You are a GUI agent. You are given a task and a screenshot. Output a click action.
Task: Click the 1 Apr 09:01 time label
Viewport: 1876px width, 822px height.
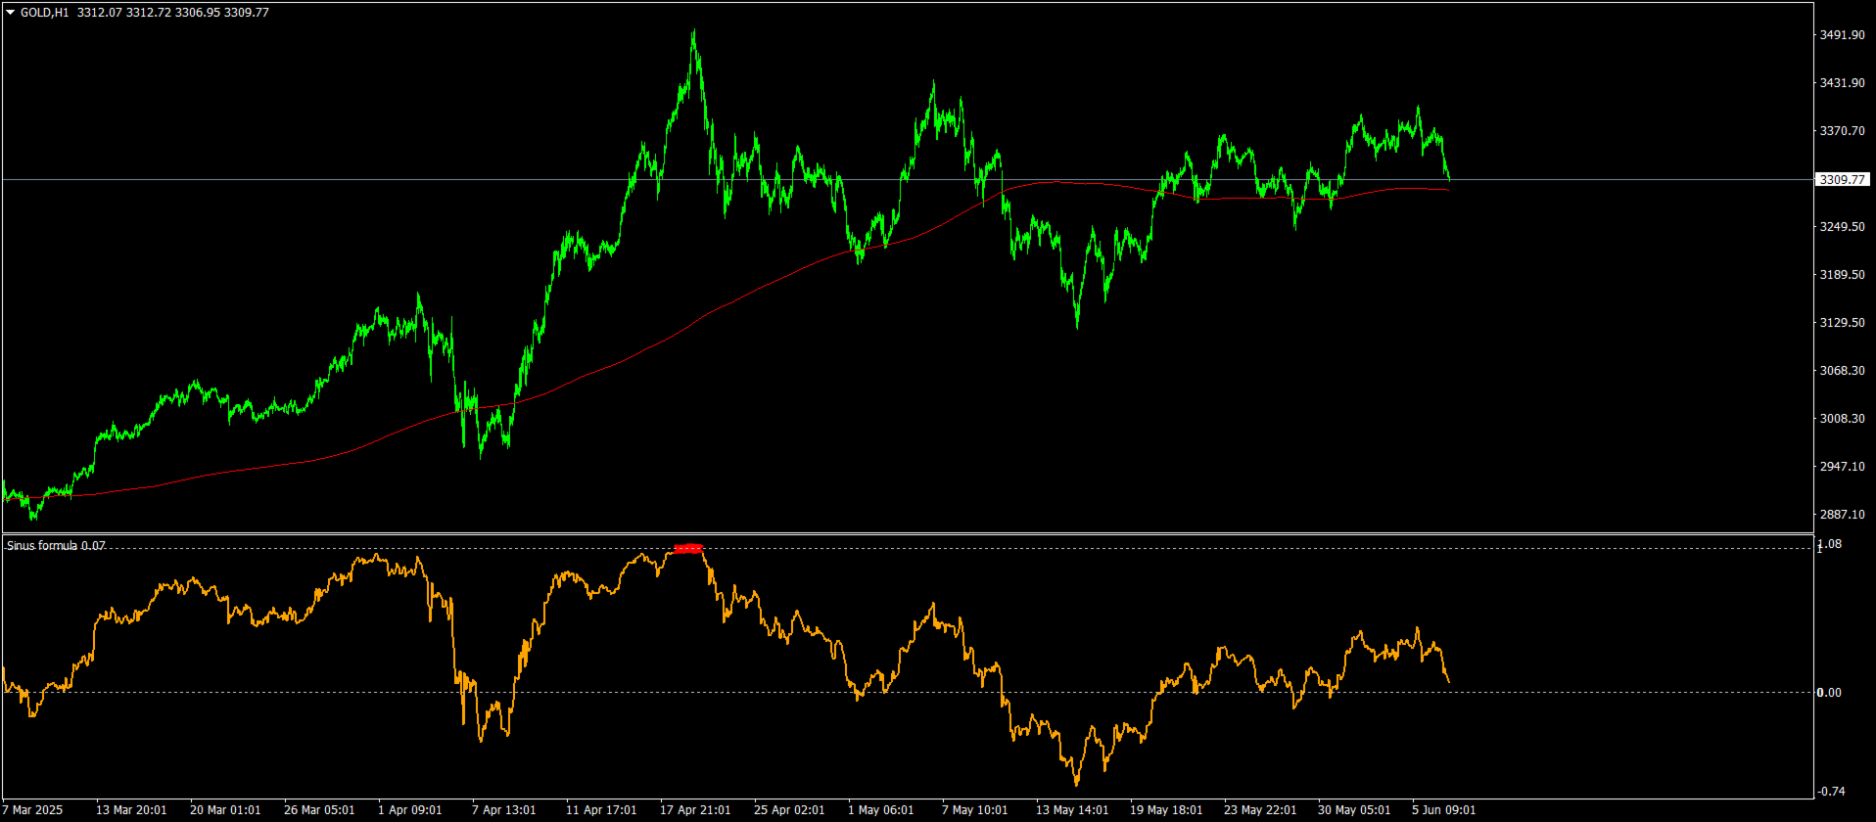point(410,810)
